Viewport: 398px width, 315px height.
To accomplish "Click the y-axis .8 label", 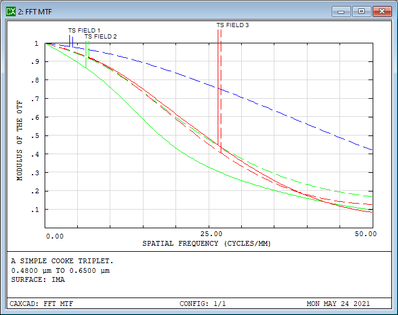I will (x=35, y=80).
